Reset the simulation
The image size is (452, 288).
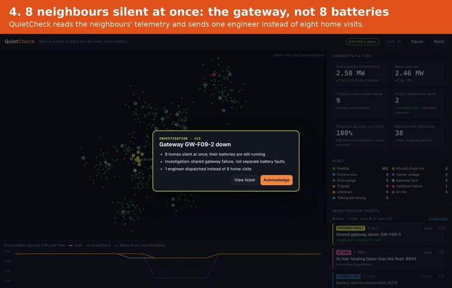pyautogui.click(x=439, y=42)
